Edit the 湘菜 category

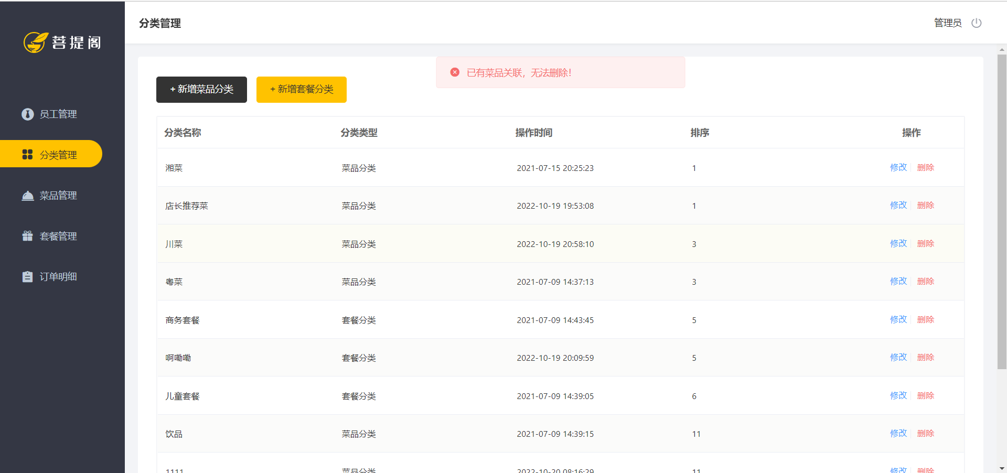[898, 167]
